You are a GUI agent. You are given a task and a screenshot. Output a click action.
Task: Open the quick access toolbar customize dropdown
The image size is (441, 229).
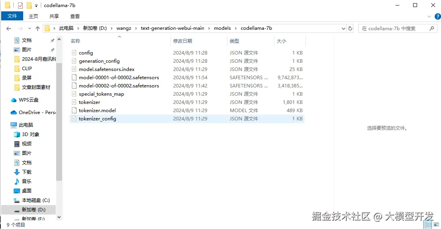coord(36,5)
